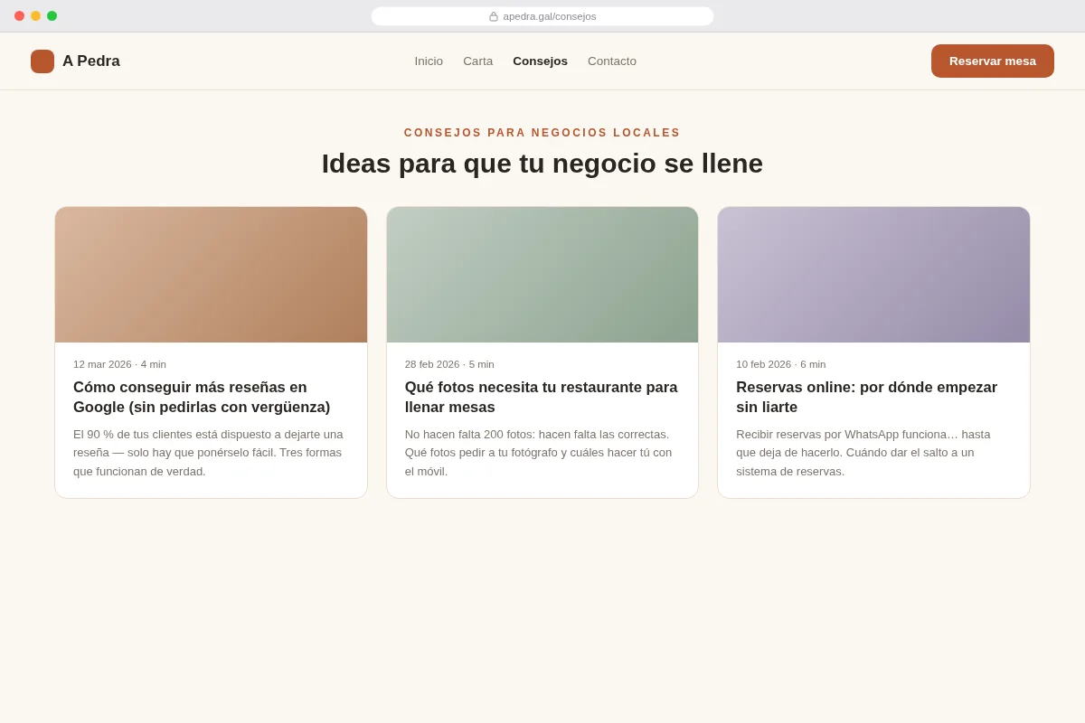This screenshot has width=1085, height=723.
Task: Click the lock icon in address bar
Action: click(494, 16)
